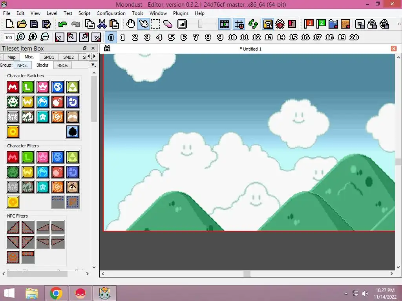Click the red ladybug debugger icon
This screenshot has height=301, width=402.
click(280, 24)
